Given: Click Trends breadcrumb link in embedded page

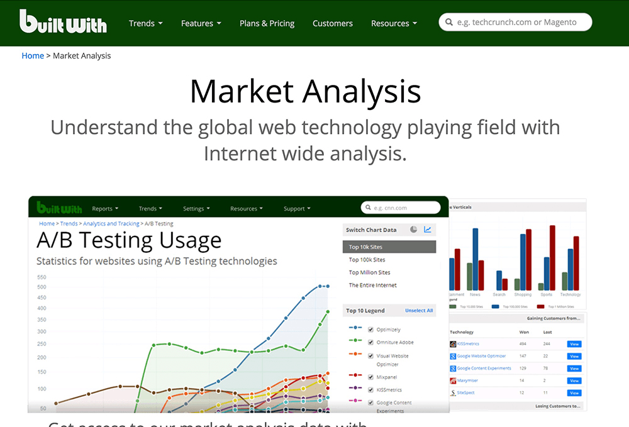Looking at the screenshot, I should [69, 224].
